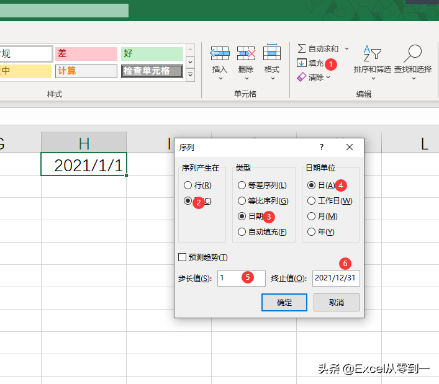
Task: Select 月(M) date unit
Action: (311, 216)
